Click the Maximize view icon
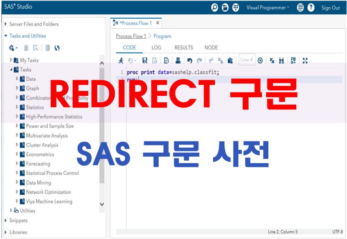This screenshot has height=239, width=347. coord(305,61)
